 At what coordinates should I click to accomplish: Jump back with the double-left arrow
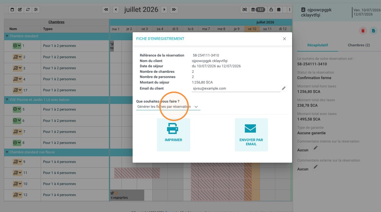(x=106, y=10)
